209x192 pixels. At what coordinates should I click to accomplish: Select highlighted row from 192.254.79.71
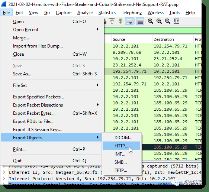[x=153, y=71]
